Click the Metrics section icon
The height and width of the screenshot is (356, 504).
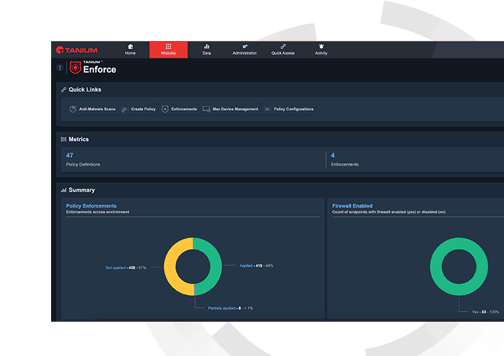point(64,139)
